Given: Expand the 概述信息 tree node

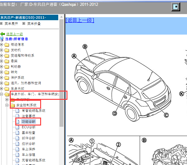Looking at the screenshot, I should click(1, 45).
